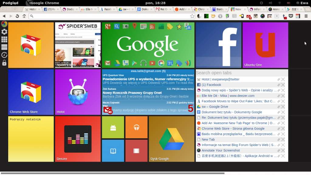Close Hotot row in open tabs list
Viewport: 311px width, 175px height.
click(x=283, y=79)
